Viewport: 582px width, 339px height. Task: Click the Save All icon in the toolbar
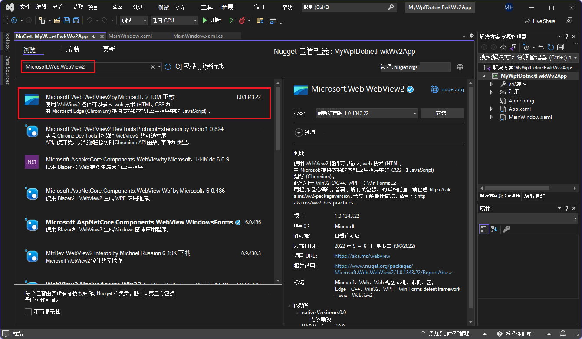pos(76,20)
